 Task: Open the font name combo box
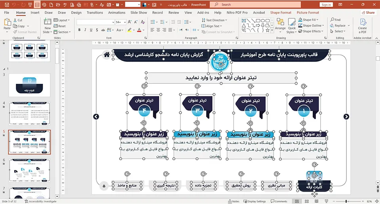95,22
